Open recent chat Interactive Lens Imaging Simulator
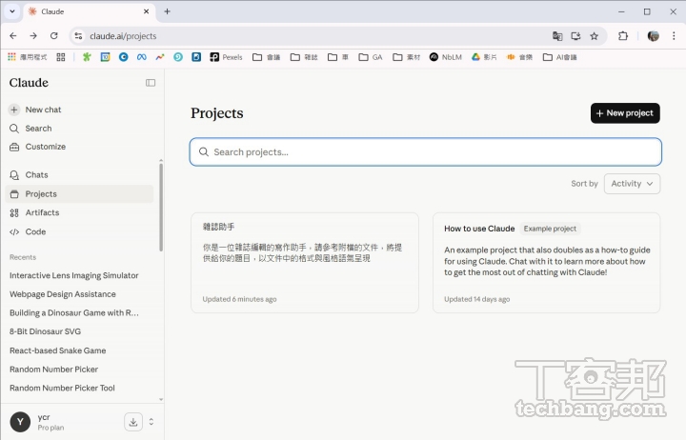The height and width of the screenshot is (440, 686). point(74,275)
